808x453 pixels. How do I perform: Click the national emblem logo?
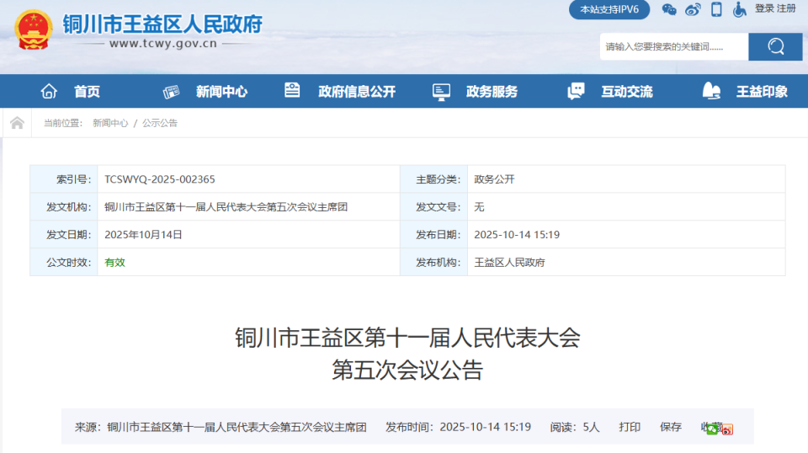pyautogui.click(x=34, y=29)
